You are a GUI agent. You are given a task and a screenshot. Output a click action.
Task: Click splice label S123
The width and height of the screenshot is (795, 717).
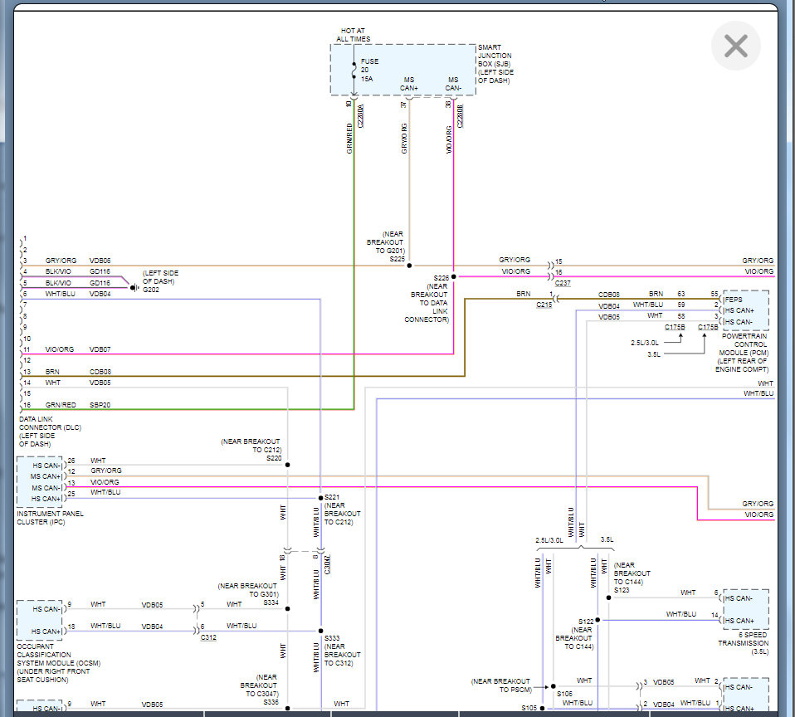[622, 590]
